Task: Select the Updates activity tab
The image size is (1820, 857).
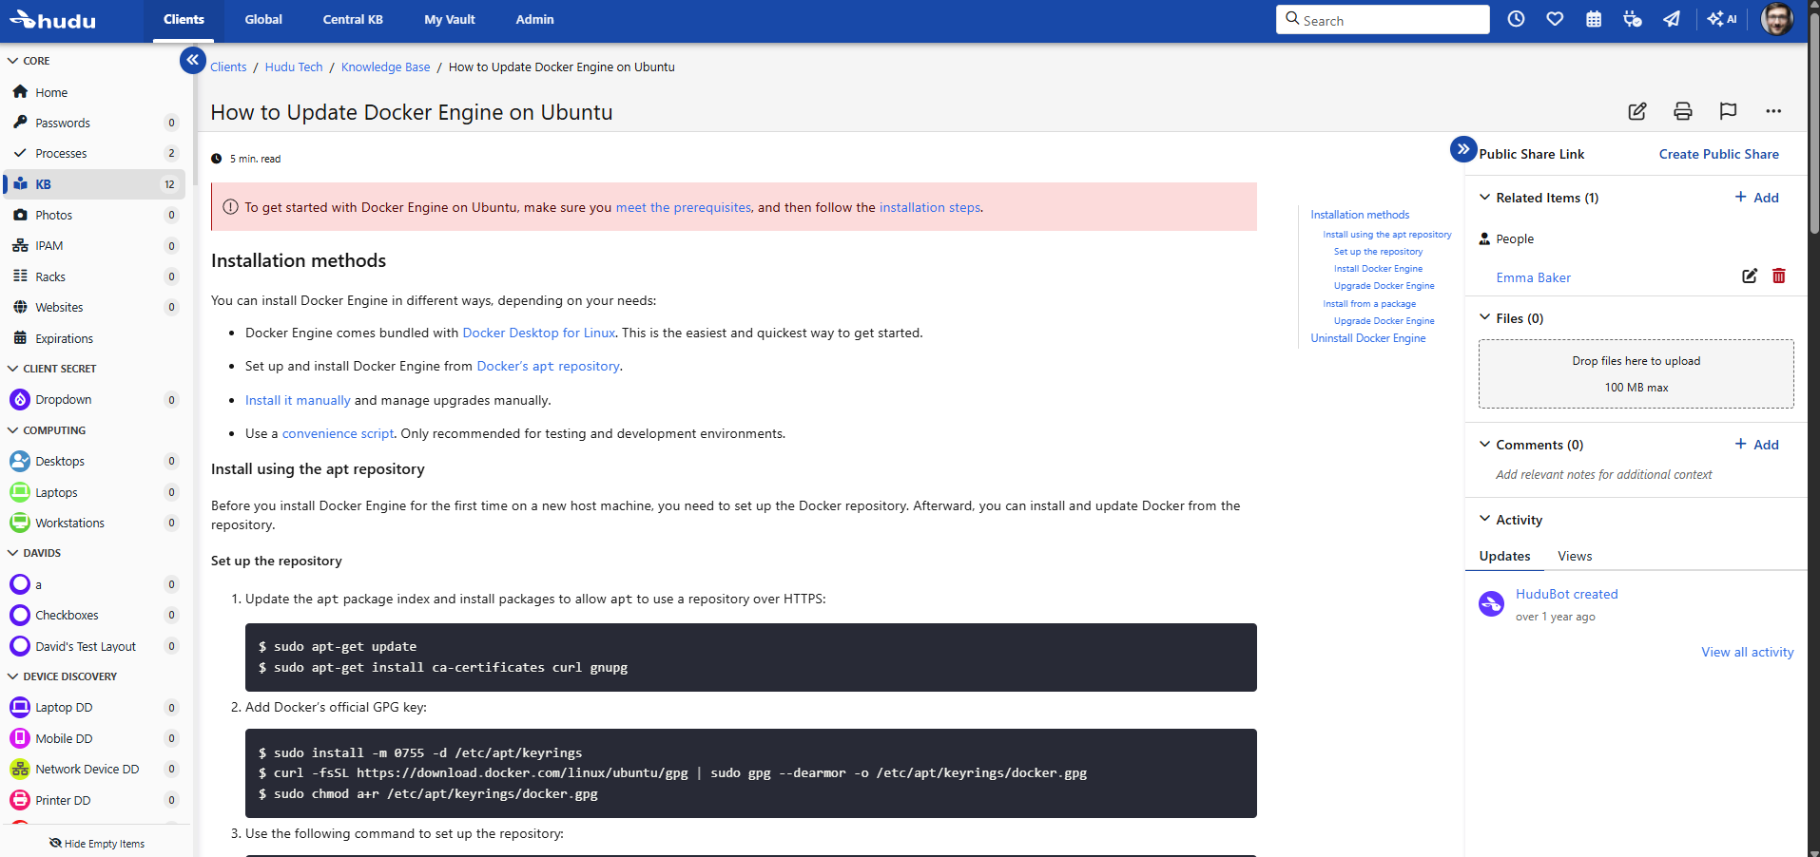Action: pyautogui.click(x=1504, y=556)
